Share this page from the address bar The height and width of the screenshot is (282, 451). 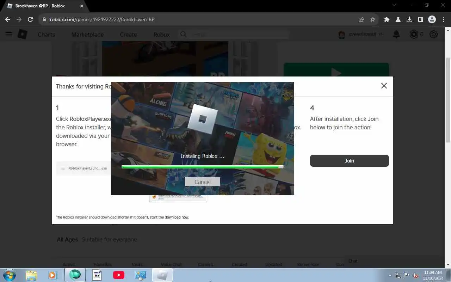(x=362, y=19)
